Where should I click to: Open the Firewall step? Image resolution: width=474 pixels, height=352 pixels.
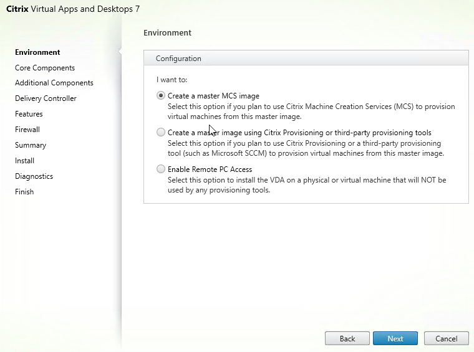click(27, 130)
